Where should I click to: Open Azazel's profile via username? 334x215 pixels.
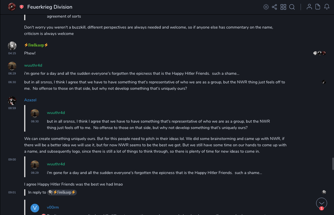coord(30,100)
